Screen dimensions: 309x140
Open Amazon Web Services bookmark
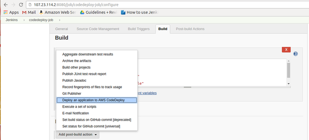[x=58, y=12]
